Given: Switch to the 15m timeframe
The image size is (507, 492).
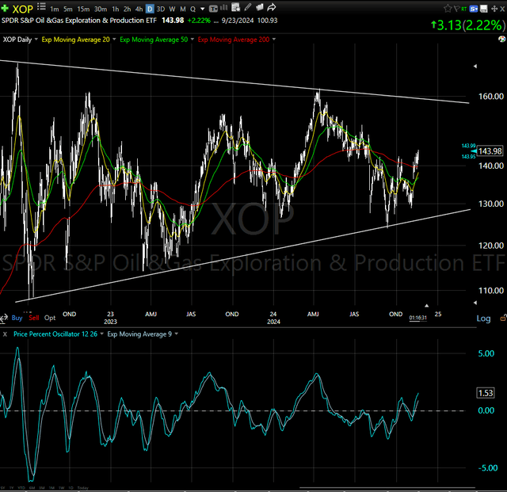Looking at the screenshot, I should point(83,9).
